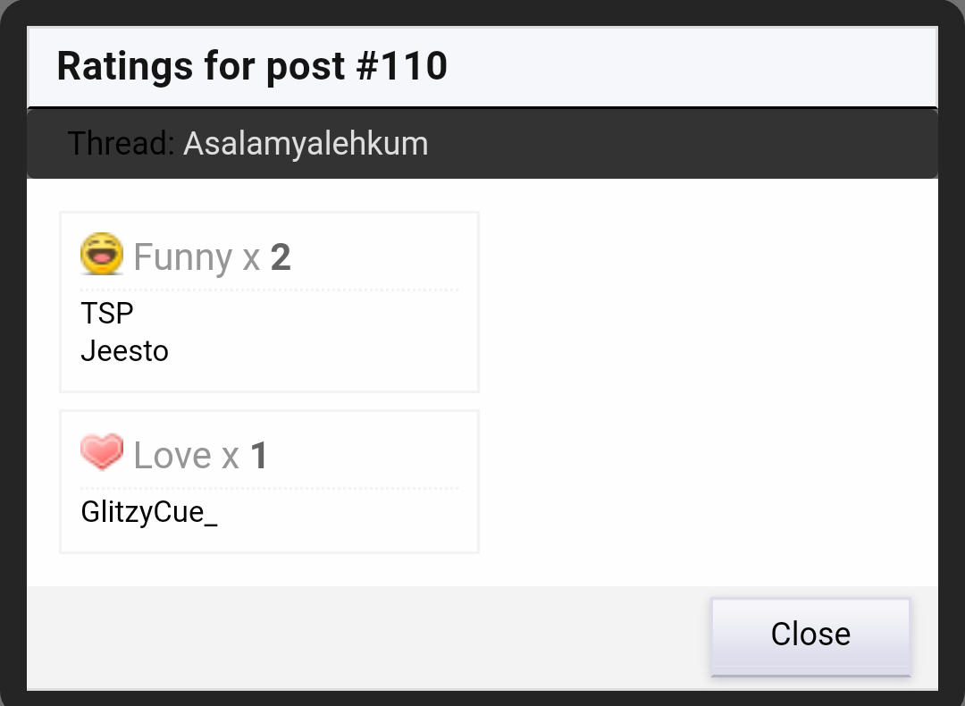Click dotted separator under Love heading
This screenshot has width=965, height=706.
(x=269, y=488)
